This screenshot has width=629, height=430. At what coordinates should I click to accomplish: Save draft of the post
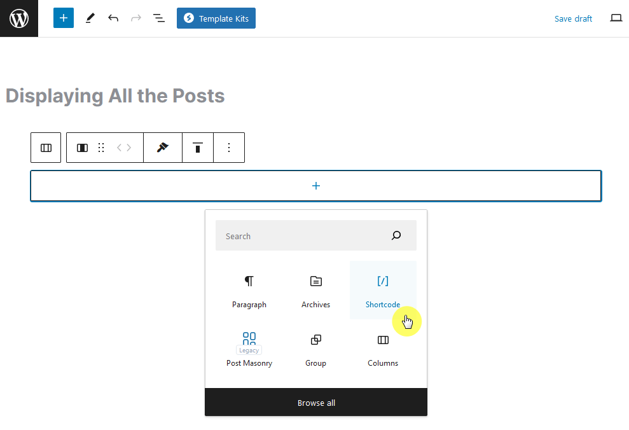pos(573,18)
